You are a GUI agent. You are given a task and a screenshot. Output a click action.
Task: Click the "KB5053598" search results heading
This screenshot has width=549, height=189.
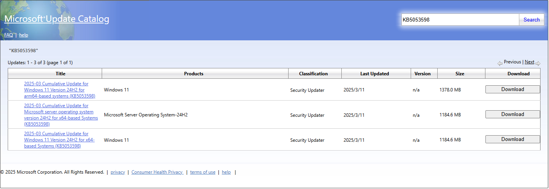(23, 51)
